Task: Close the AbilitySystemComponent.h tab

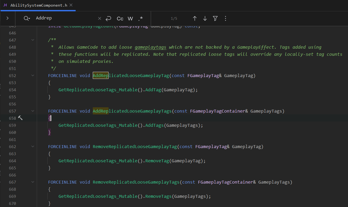Action: pyautogui.click(x=71, y=5)
